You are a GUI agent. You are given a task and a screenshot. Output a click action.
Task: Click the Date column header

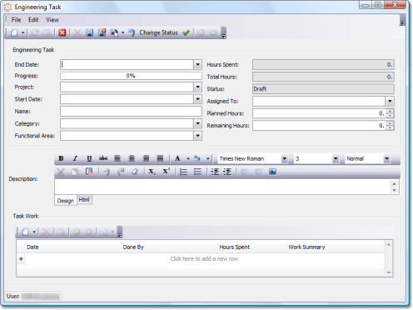(x=73, y=247)
